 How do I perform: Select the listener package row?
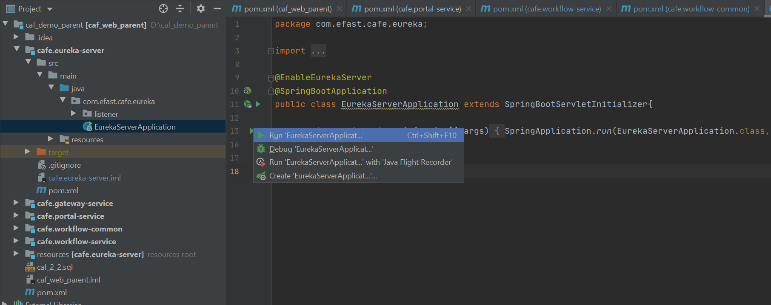pyautogui.click(x=113, y=114)
